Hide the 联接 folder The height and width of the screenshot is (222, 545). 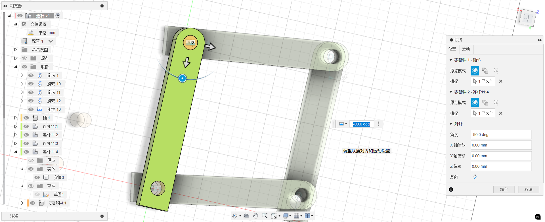coord(25,67)
